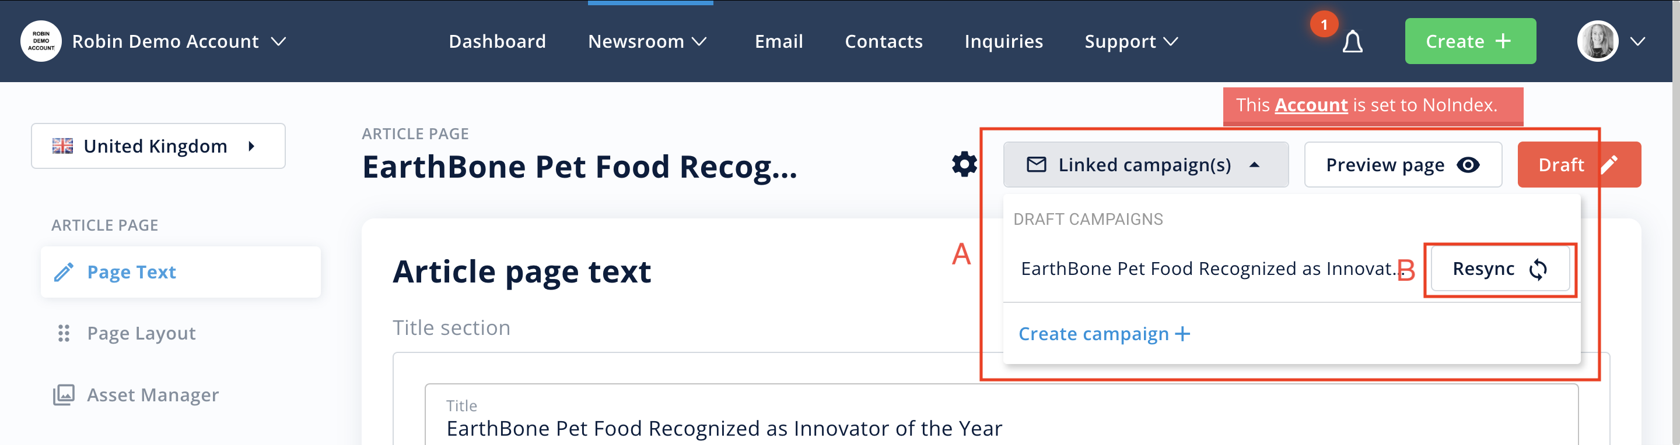
Task: Collapse the Linked campaign(s) dropdown
Action: 1145,165
